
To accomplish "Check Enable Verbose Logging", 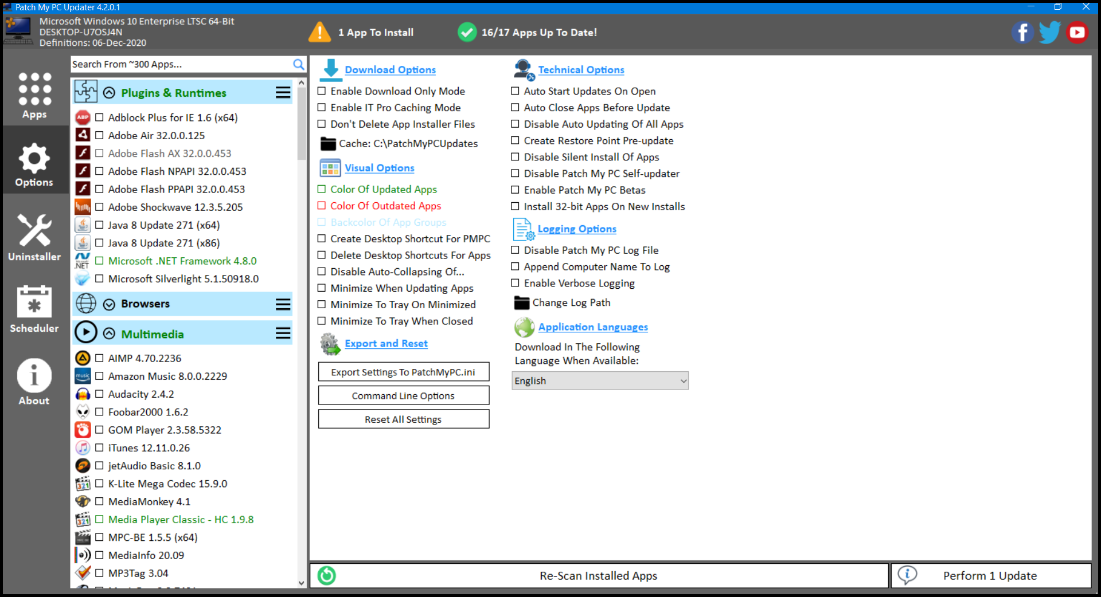I will (x=515, y=283).
